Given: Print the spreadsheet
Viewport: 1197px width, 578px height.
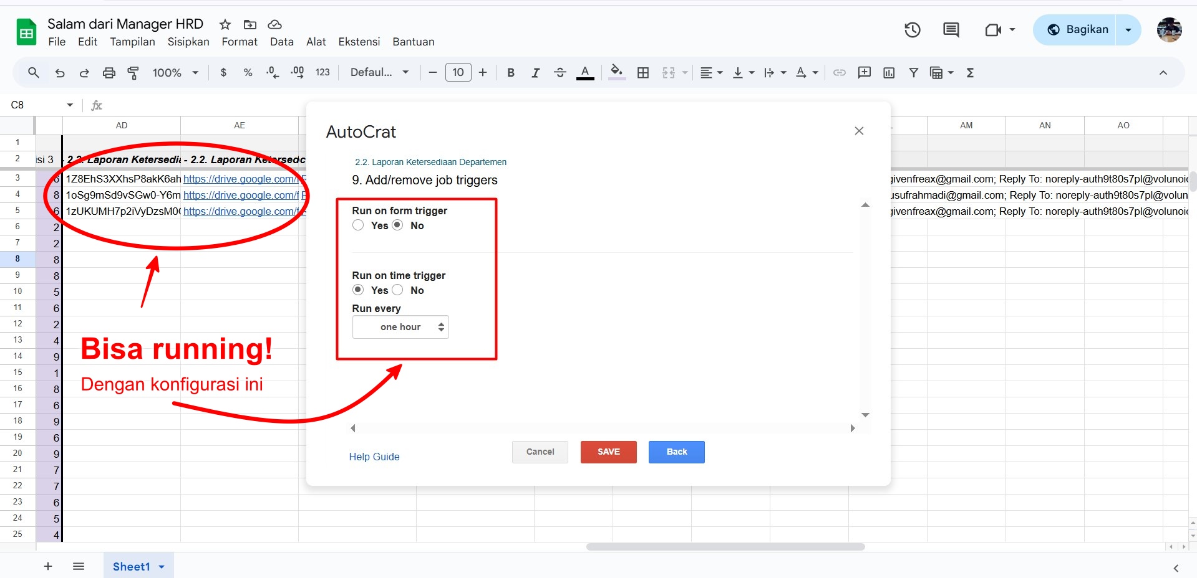Looking at the screenshot, I should (109, 72).
